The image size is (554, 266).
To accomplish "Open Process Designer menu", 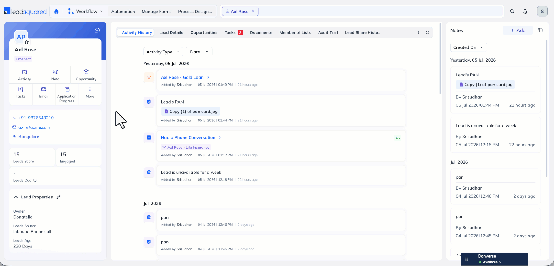I will point(195,12).
